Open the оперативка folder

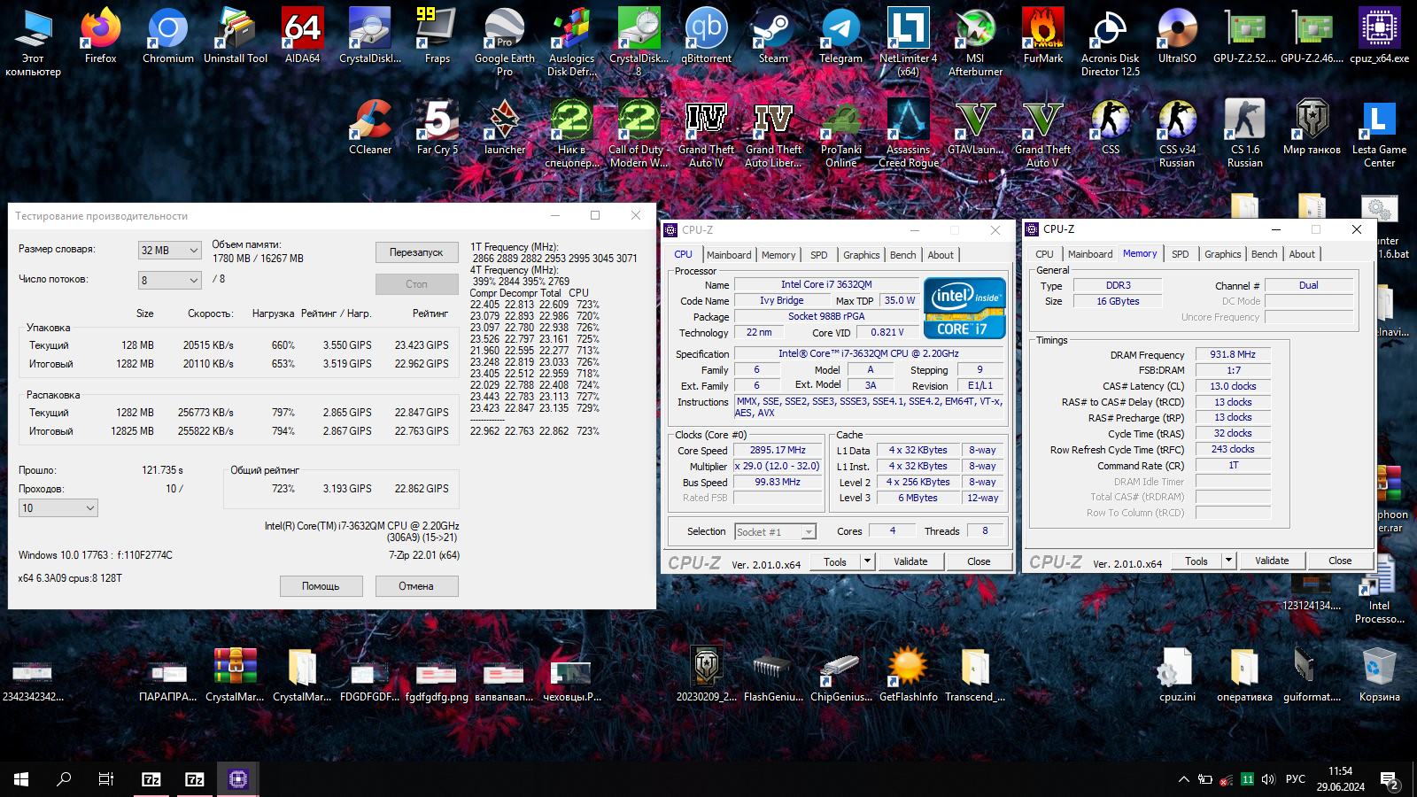click(1244, 675)
